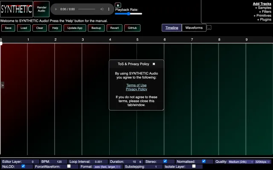Viewport: 273px width, 170px height.
Task: Expand the Plugins track list
Action: (x=264, y=20)
